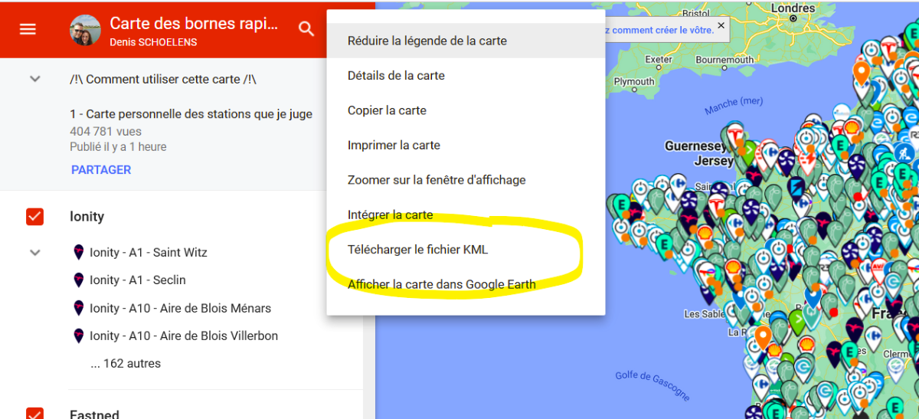Image resolution: width=919 pixels, height=419 pixels.
Task: Select 'Télécharger le fichier KML'
Action: click(466, 250)
